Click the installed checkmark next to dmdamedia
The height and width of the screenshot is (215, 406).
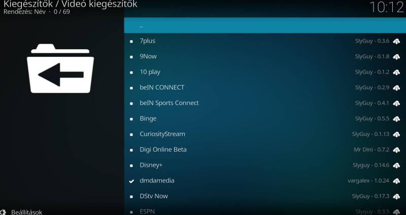pos(131,181)
